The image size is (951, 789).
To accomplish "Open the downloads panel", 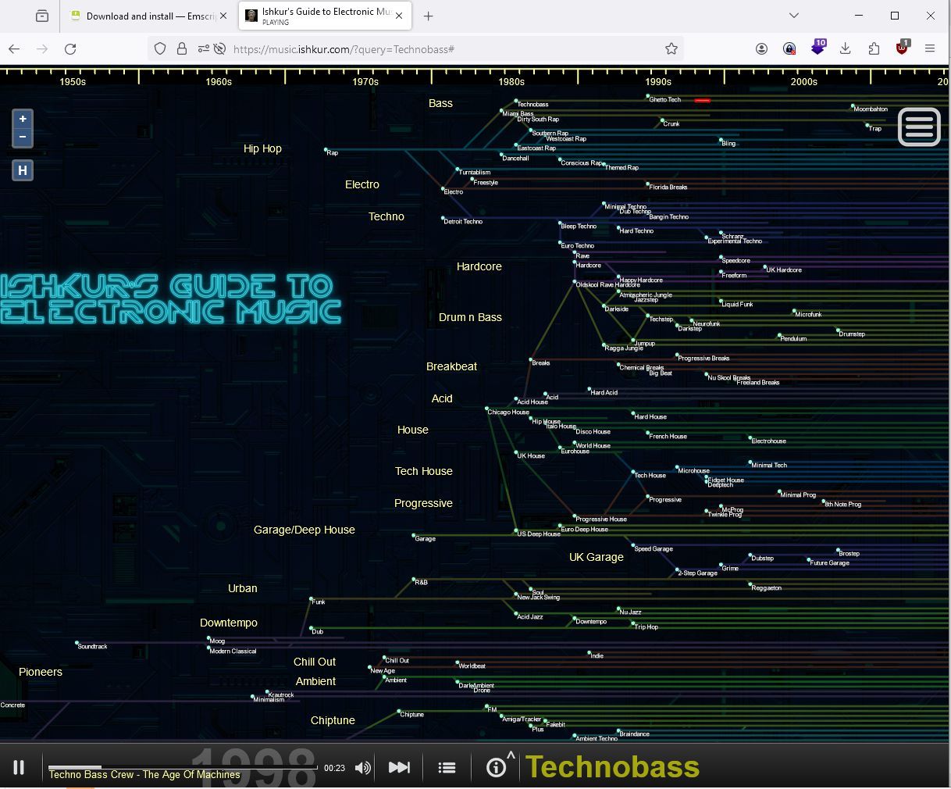I will click(x=846, y=48).
